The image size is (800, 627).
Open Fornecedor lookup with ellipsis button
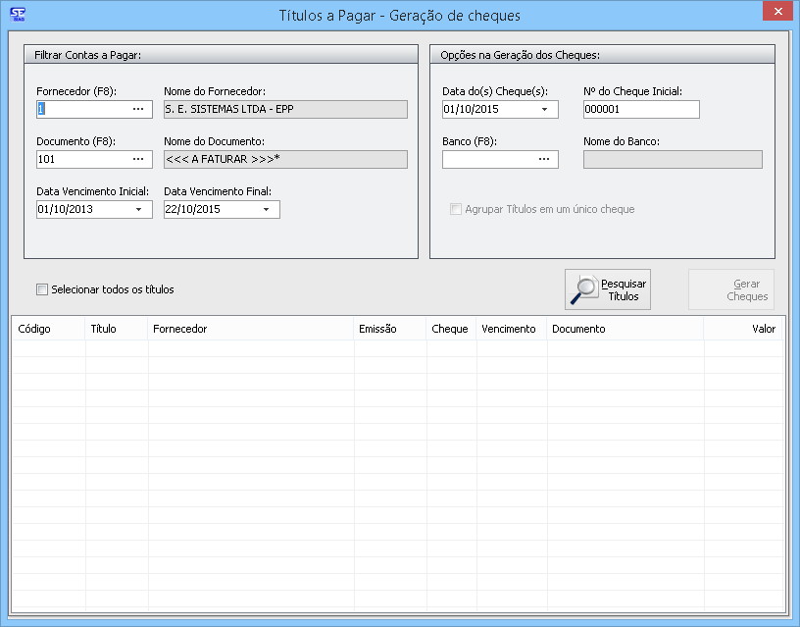click(138, 109)
